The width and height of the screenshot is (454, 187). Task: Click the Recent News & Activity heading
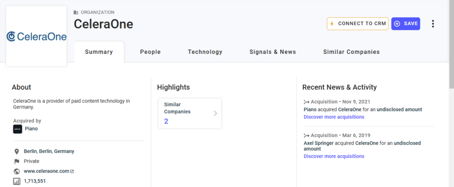pos(339,87)
